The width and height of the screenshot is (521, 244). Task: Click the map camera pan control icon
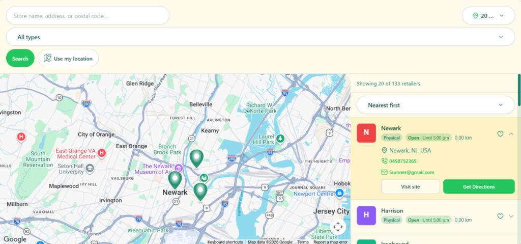click(338, 227)
